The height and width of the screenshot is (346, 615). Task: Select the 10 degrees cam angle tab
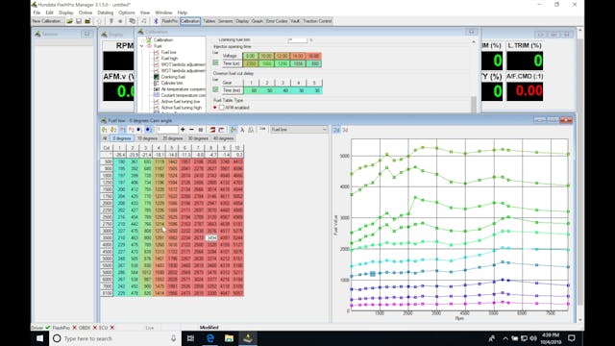[x=147, y=138]
